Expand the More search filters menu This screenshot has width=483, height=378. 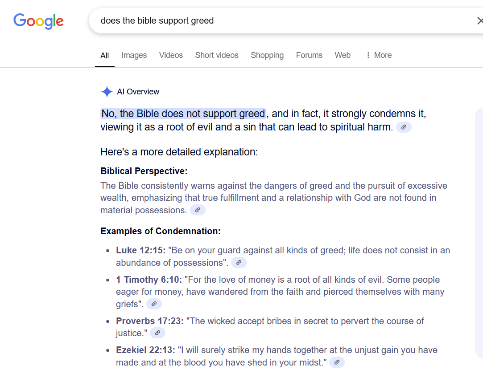379,55
